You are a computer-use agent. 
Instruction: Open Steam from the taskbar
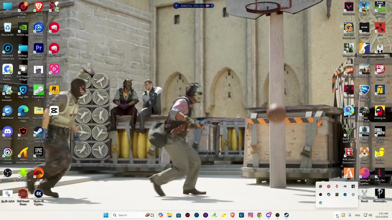coord(286,215)
